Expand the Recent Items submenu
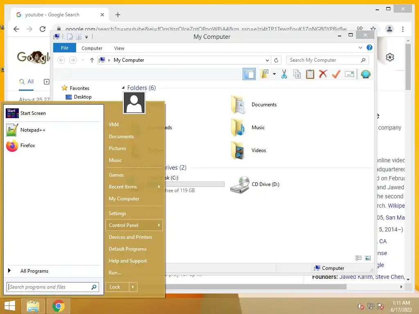The height and width of the screenshot is (314, 419). (134, 187)
